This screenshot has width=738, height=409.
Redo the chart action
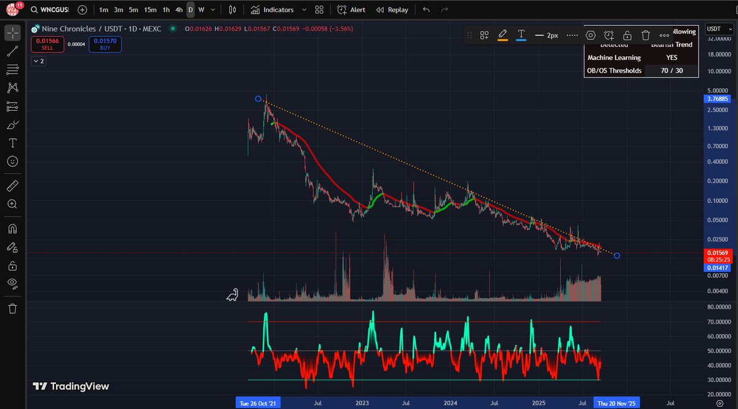[445, 10]
